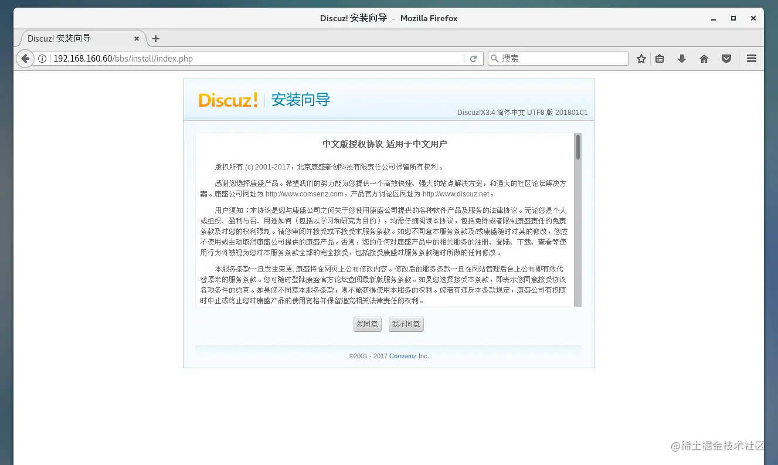Viewport: 778px width, 465px height.
Task: Click the search magnifier icon
Action: click(494, 59)
